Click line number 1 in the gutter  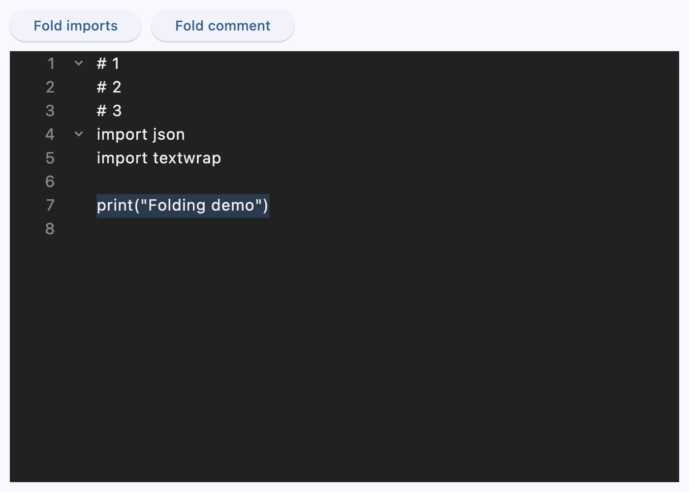click(x=50, y=63)
